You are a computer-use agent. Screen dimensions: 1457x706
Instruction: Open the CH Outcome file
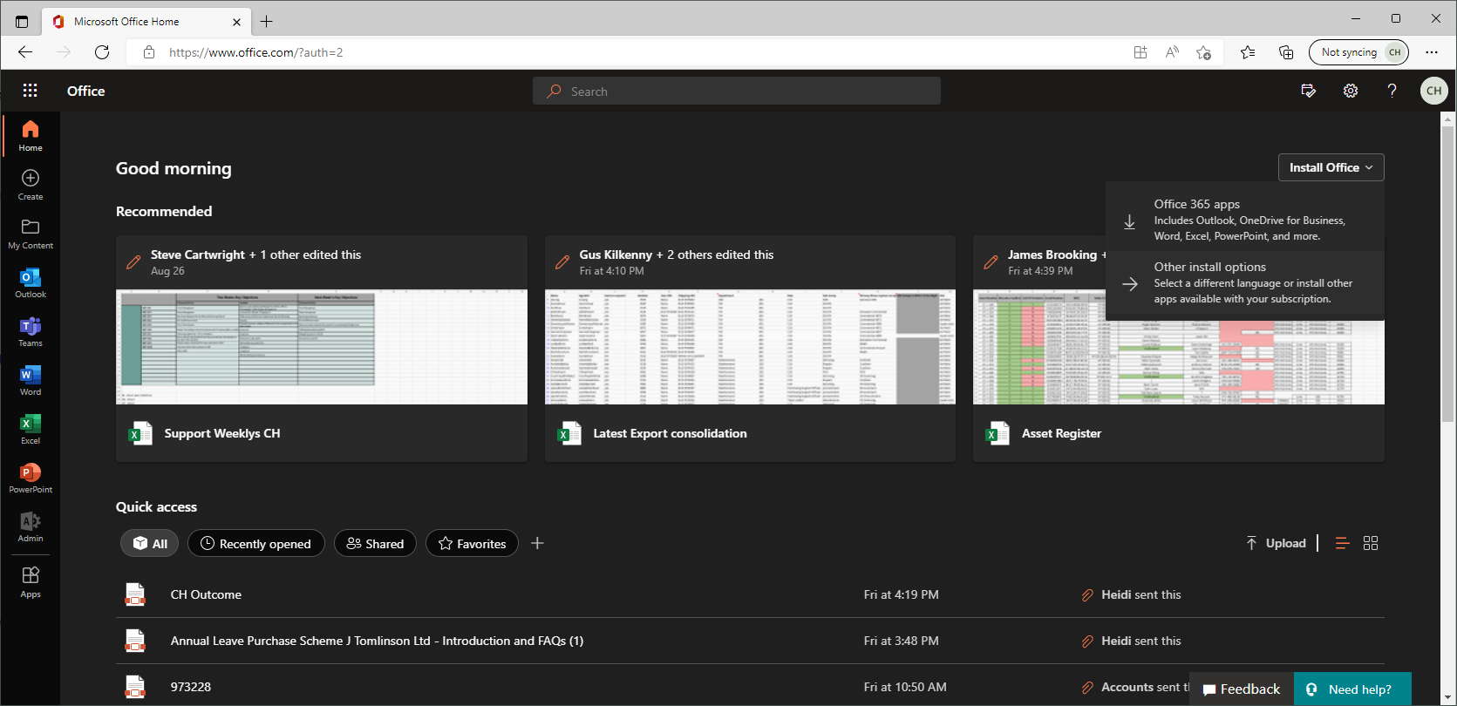tap(206, 594)
